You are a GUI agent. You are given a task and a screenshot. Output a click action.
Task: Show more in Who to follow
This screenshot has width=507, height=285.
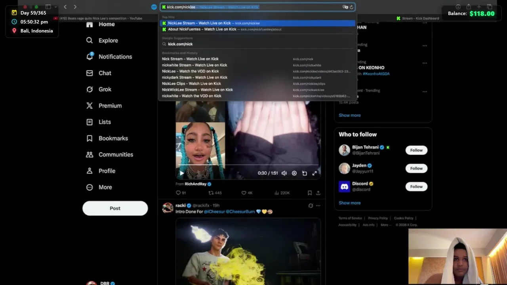[x=349, y=203]
